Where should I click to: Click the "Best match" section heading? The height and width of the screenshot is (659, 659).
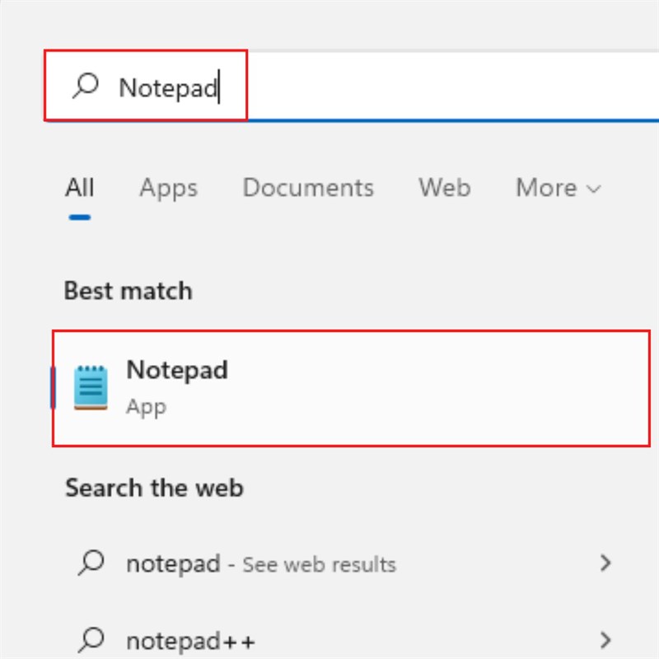tap(126, 290)
